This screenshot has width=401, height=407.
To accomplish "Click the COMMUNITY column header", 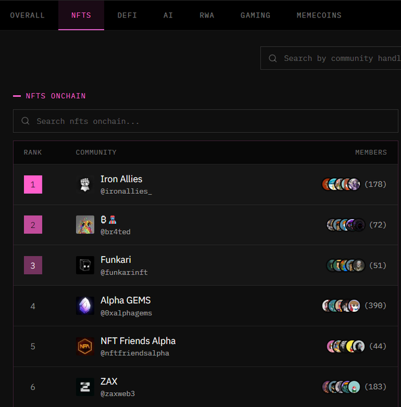I will tap(96, 153).
